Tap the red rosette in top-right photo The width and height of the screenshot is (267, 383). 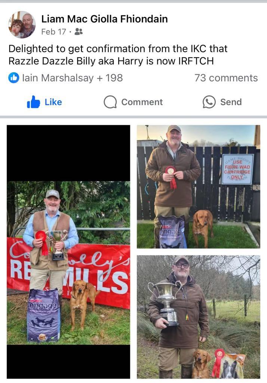point(171,177)
